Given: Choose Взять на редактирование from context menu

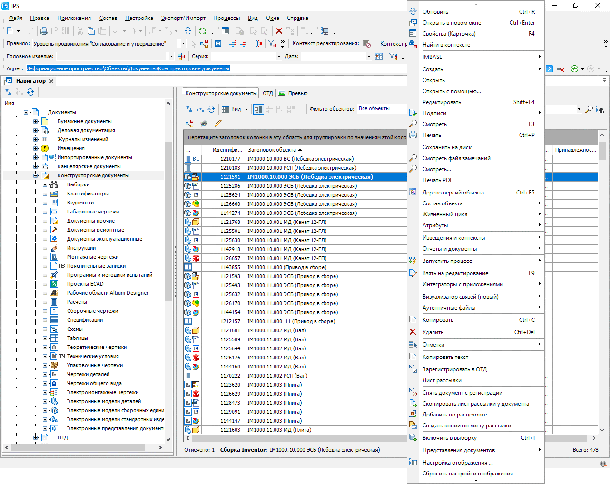Looking at the screenshot, I should (455, 273).
